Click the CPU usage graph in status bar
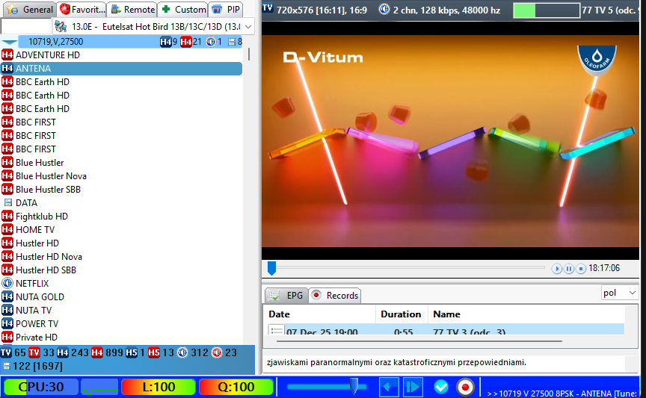The image size is (646, 398). 99,387
